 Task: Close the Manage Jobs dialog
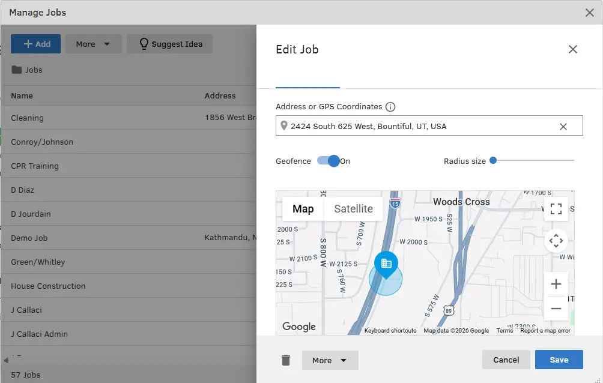[x=590, y=13]
